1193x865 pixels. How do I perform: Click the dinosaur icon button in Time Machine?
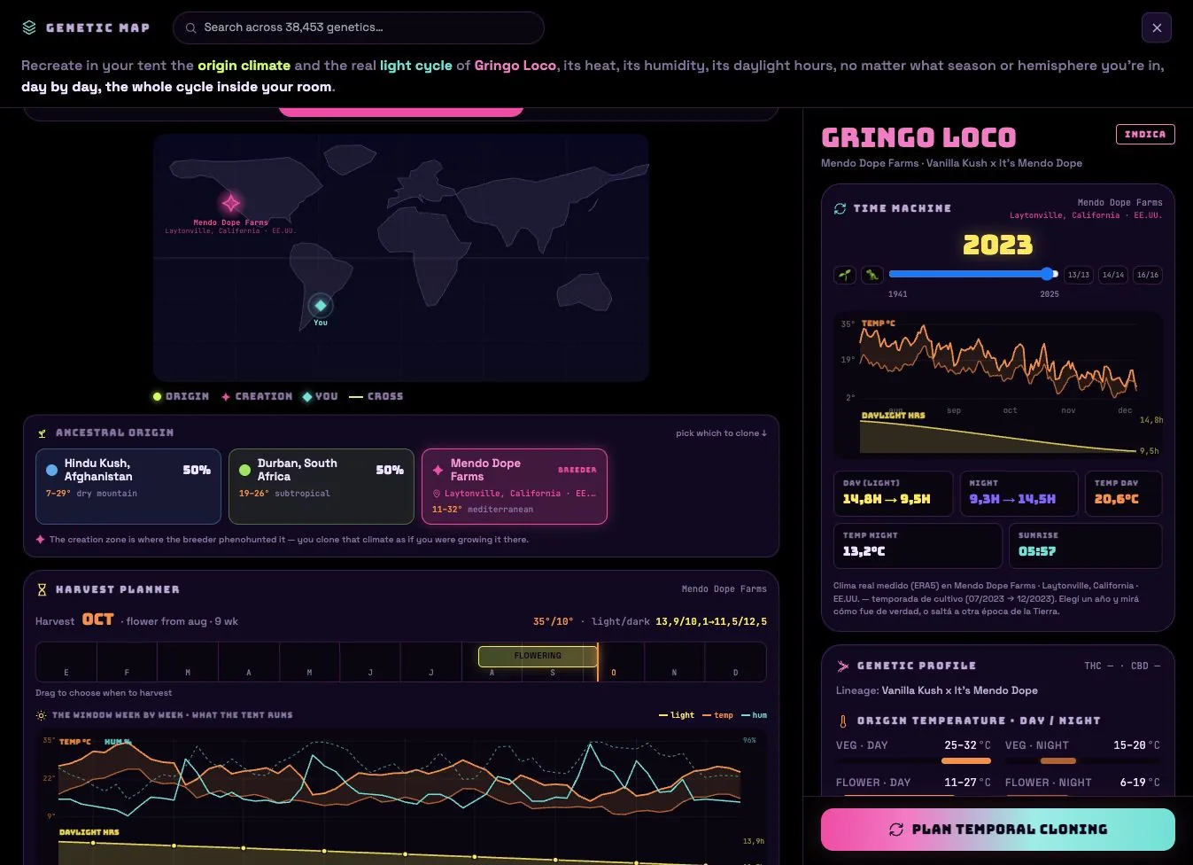(872, 275)
